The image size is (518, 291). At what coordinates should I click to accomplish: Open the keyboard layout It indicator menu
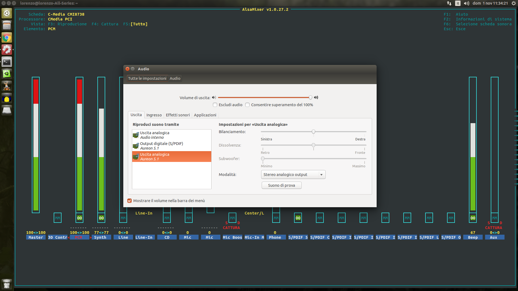point(458,3)
